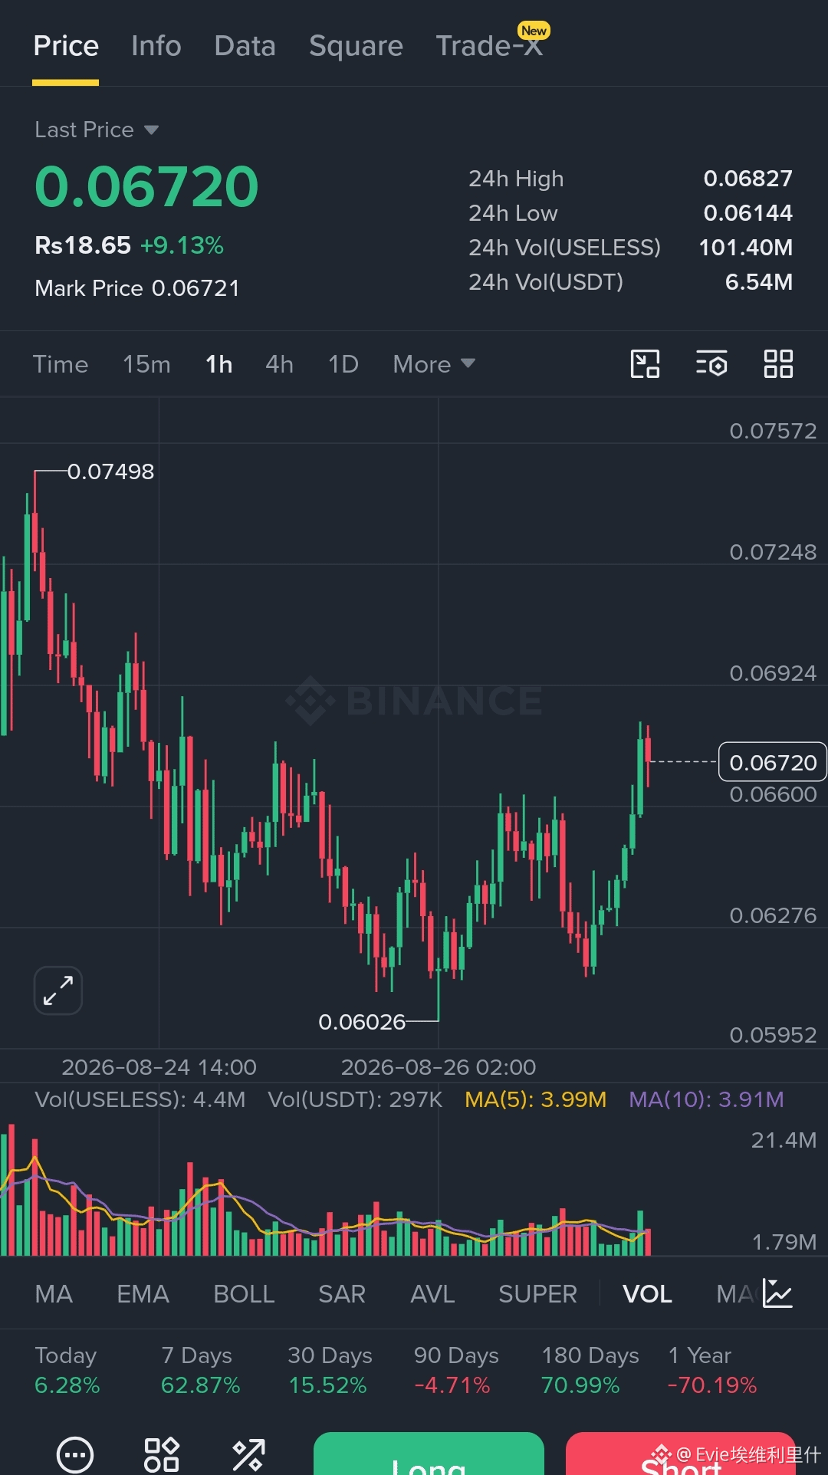This screenshot has height=1475, width=828.
Task: Click the 24h Vol(USDT) value 6.54M
Action: point(759,282)
